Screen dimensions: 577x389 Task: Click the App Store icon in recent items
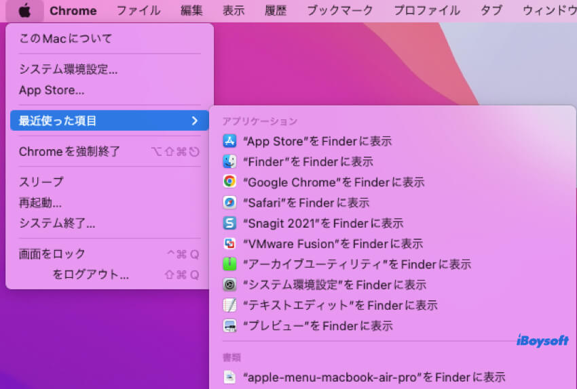point(229,141)
